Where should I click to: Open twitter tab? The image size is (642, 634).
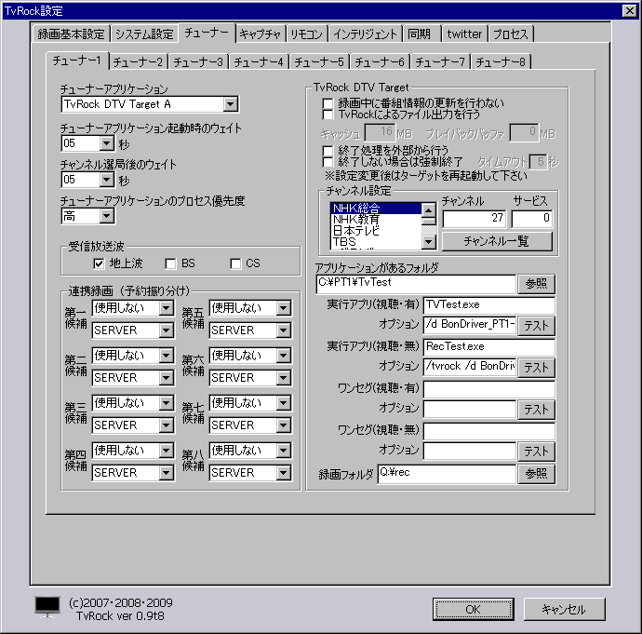464,34
